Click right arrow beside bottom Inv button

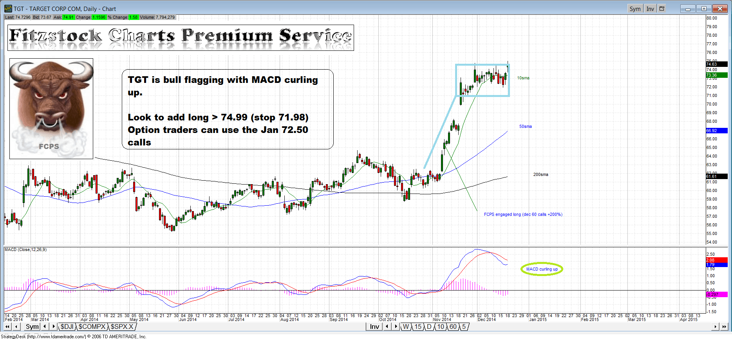click(x=396, y=326)
